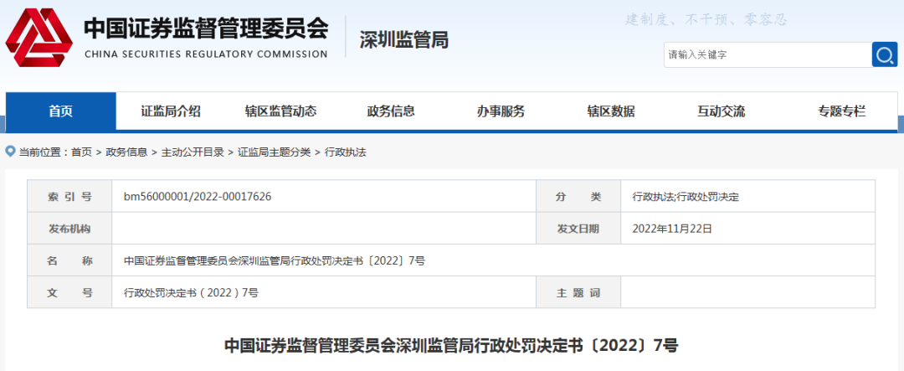Image resolution: width=904 pixels, height=371 pixels.
Task: Click the magnifier search button
Action: (885, 54)
